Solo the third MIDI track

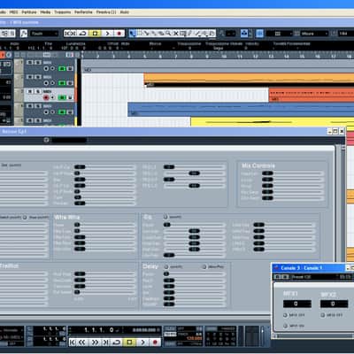pyautogui.click(x=38, y=91)
